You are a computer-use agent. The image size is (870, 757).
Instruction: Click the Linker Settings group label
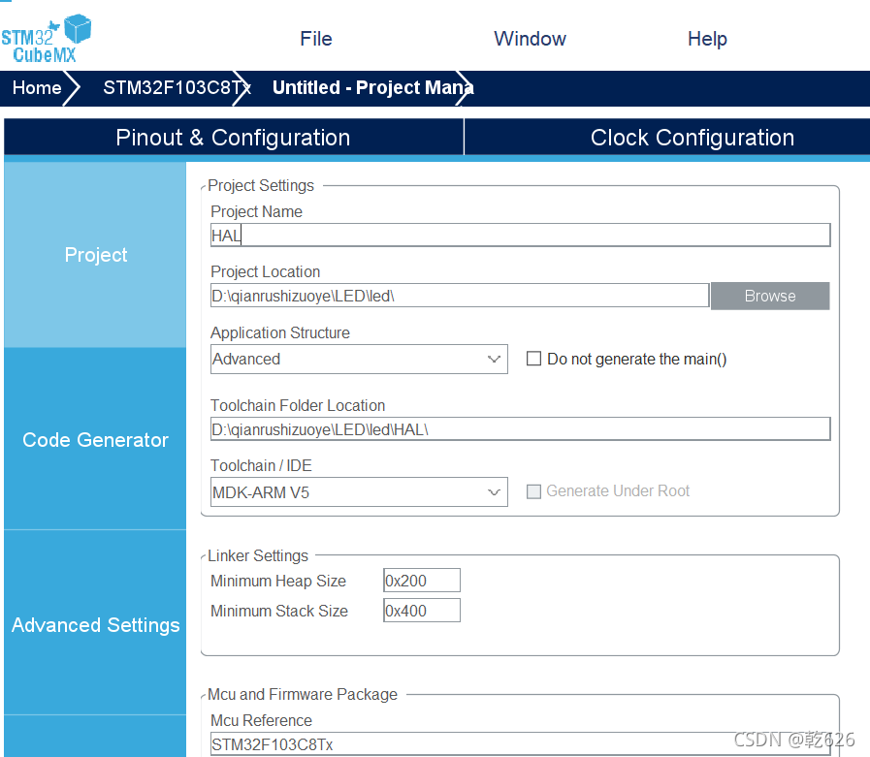pyautogui.click(x=258, y=555)
